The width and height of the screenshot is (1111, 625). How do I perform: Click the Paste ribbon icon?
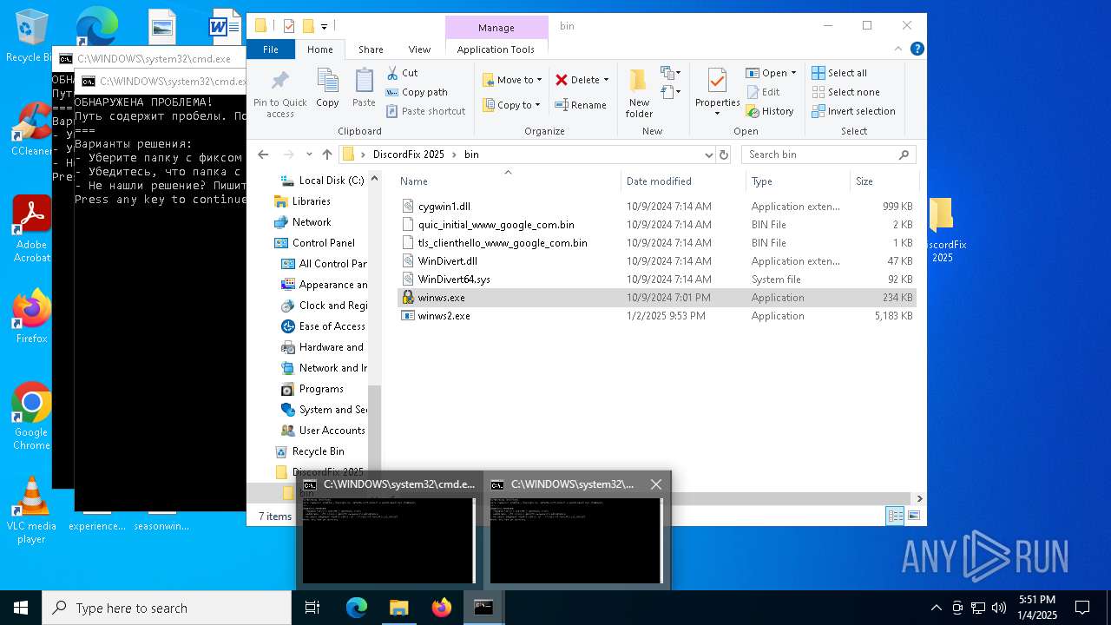click(364, 89)
